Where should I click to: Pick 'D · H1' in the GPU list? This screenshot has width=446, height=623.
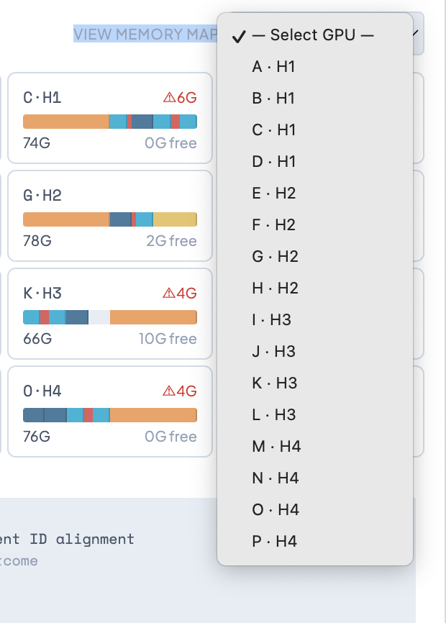274,162
